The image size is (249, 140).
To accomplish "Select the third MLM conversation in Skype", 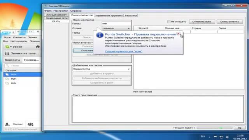I will coord(22,83).
